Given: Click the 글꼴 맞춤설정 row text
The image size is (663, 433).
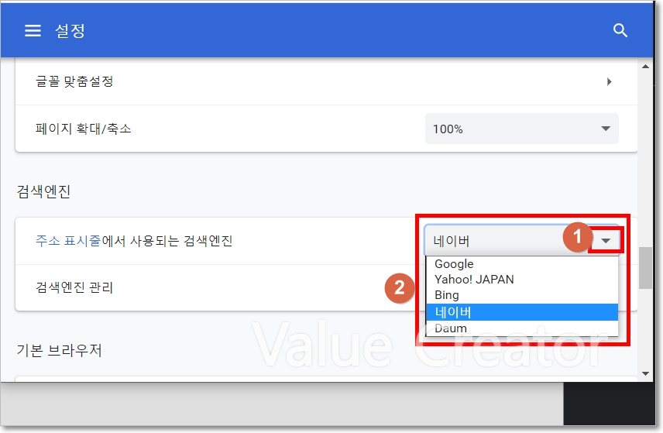Looking at the screenshot, I should pyautogui.click(x=74, y=81).
